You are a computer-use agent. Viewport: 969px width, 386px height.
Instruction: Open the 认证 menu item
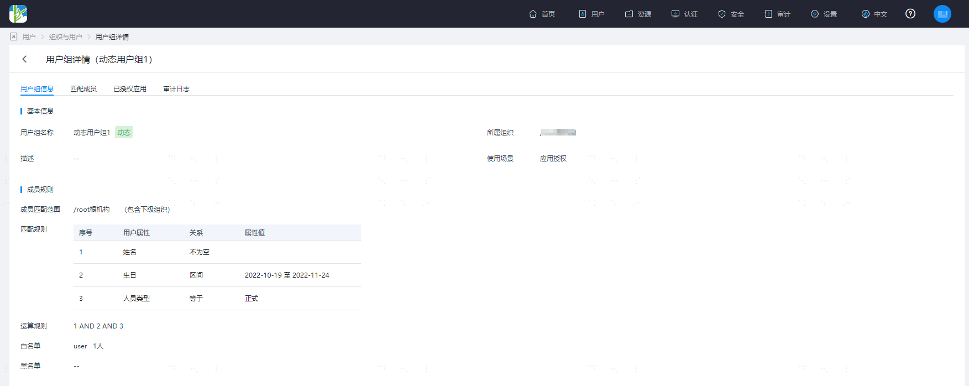[684, 14]
